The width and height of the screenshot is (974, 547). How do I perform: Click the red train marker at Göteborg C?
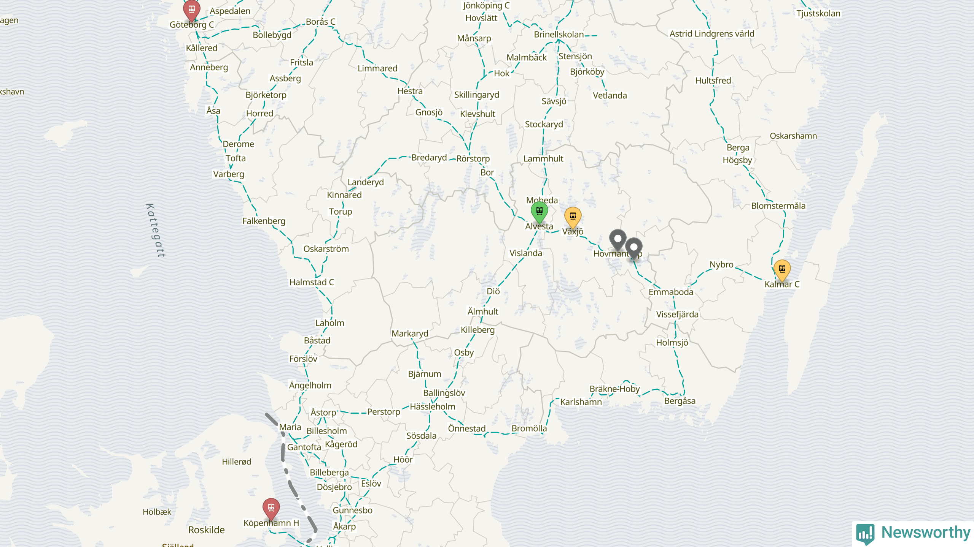click(192, 10)
